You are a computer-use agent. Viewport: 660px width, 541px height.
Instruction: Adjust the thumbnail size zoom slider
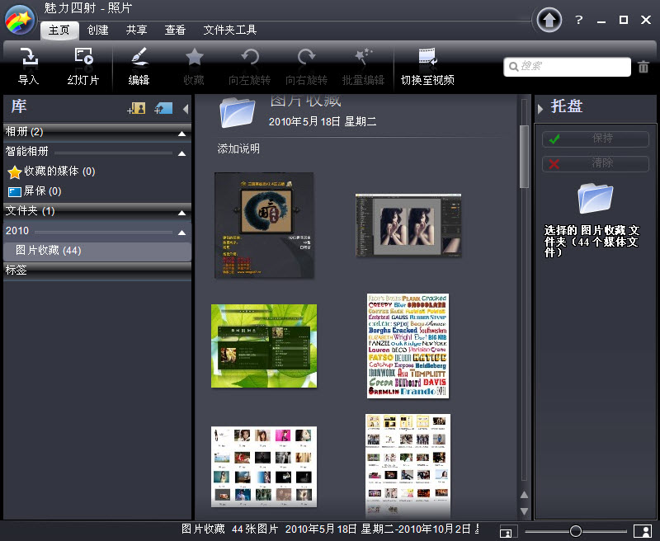[576, 531]
